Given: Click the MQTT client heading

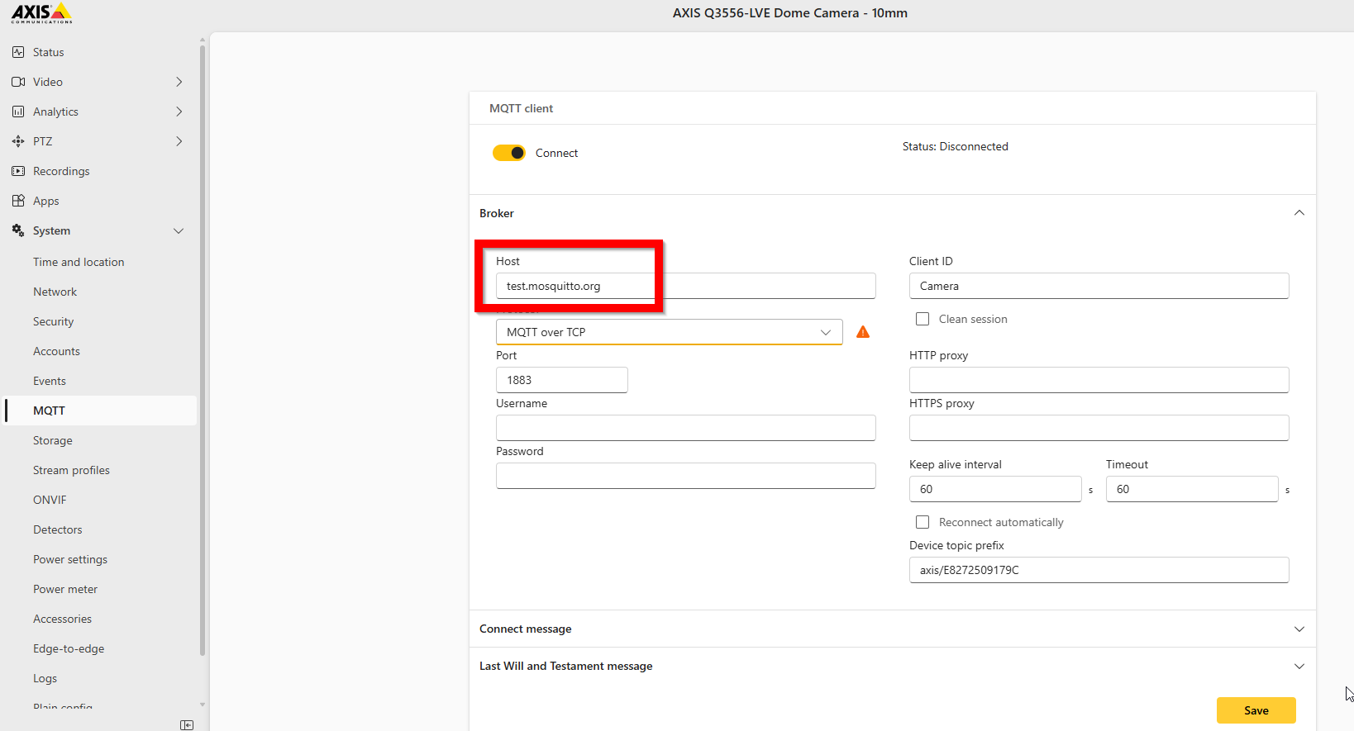Looking at the screenshot, I should [x=521, y=108].
